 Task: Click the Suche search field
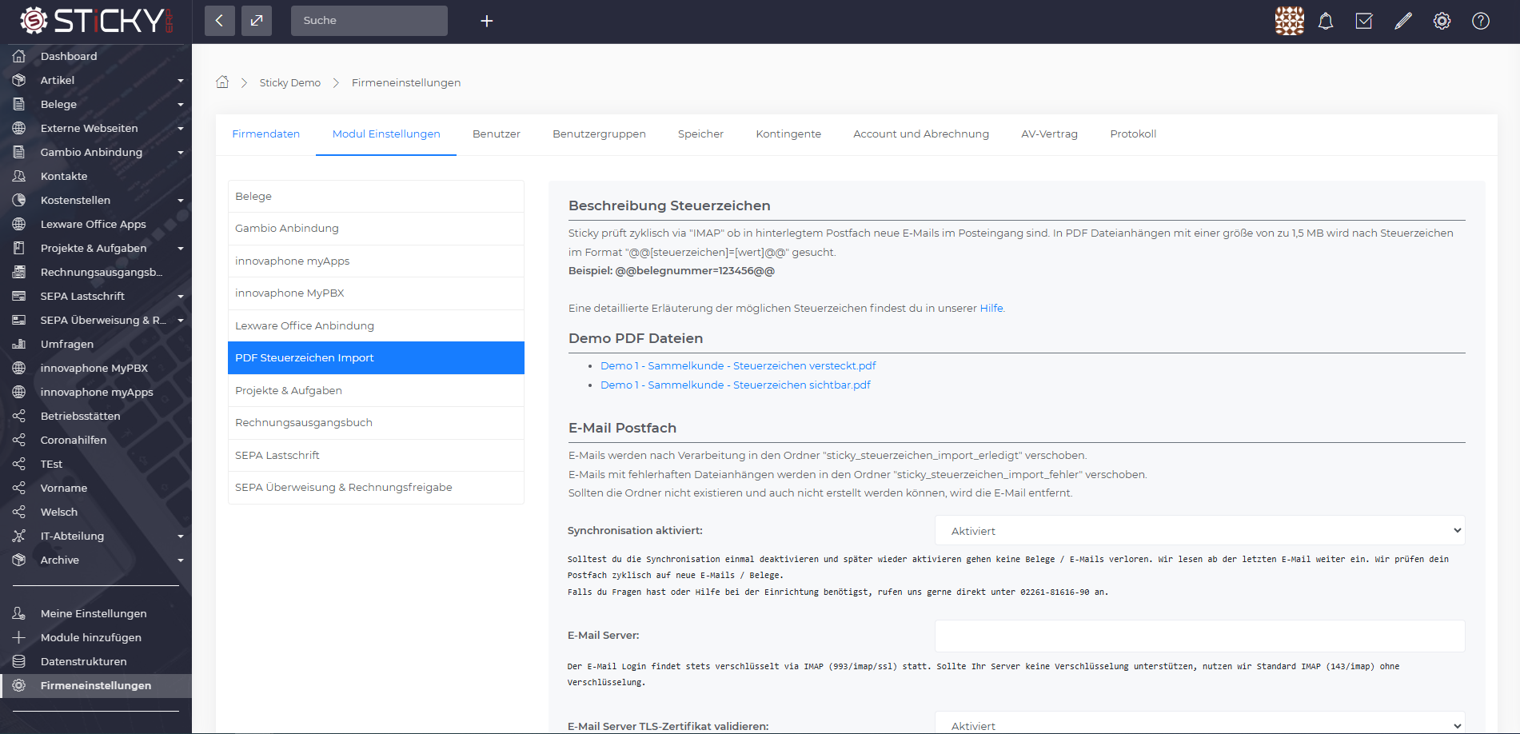coord(369,21)
